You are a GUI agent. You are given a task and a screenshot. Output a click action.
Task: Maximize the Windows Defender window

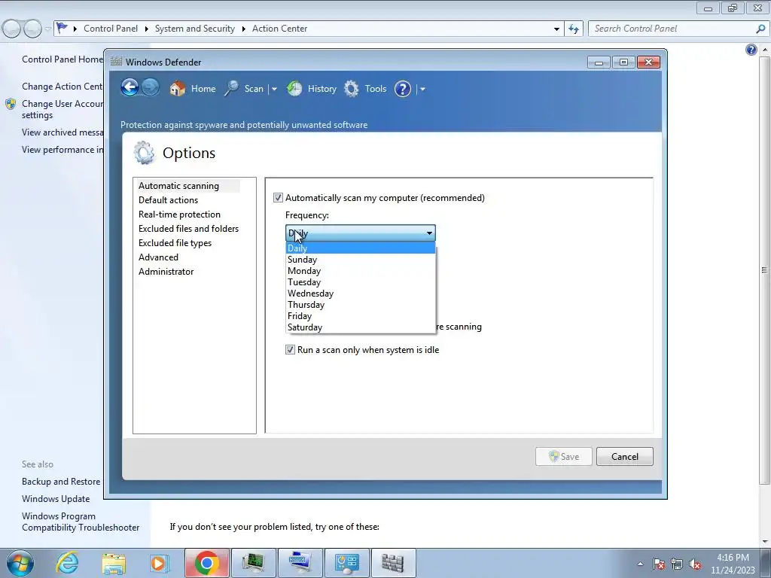pyautogui.click(x=623, y=62)
